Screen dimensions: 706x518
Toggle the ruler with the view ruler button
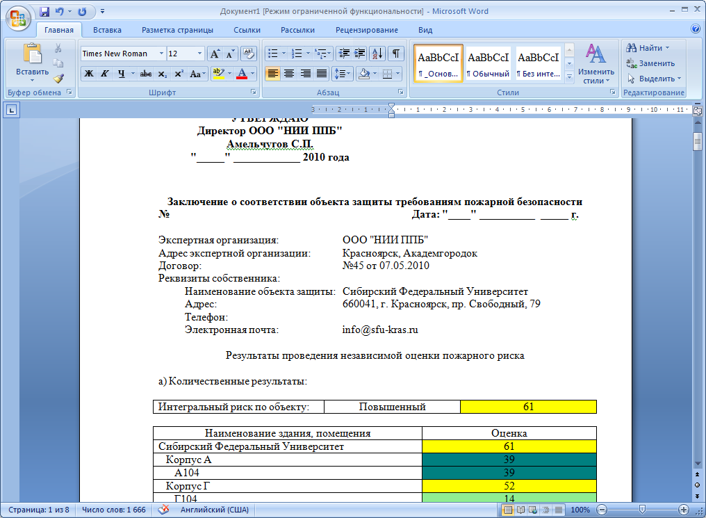click(x=698, y=111)
